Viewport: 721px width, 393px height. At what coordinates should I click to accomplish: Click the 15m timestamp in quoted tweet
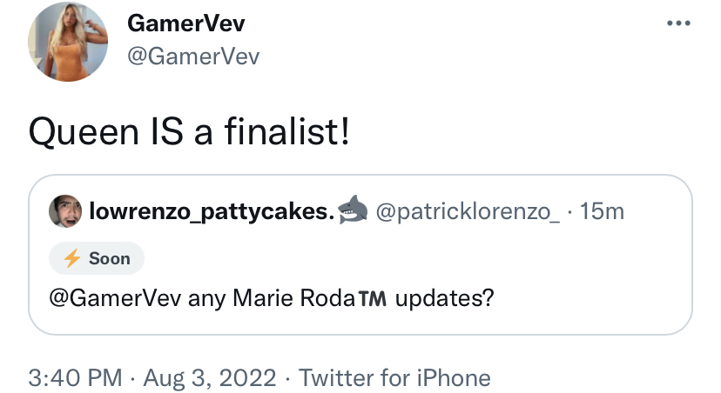(602, 211)
